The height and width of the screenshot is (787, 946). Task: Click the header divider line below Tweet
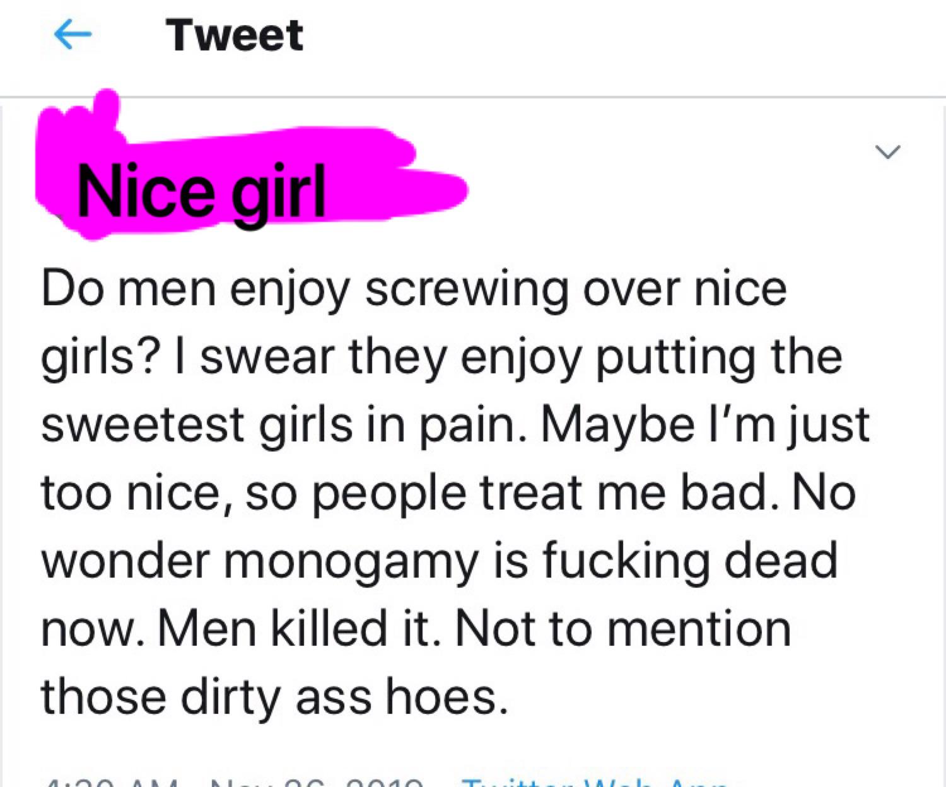point(473,97)
